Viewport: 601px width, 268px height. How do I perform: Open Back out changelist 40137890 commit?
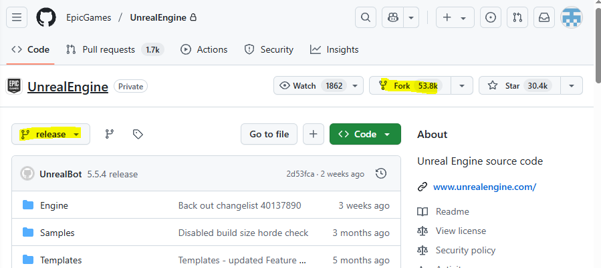click(239, 206)
